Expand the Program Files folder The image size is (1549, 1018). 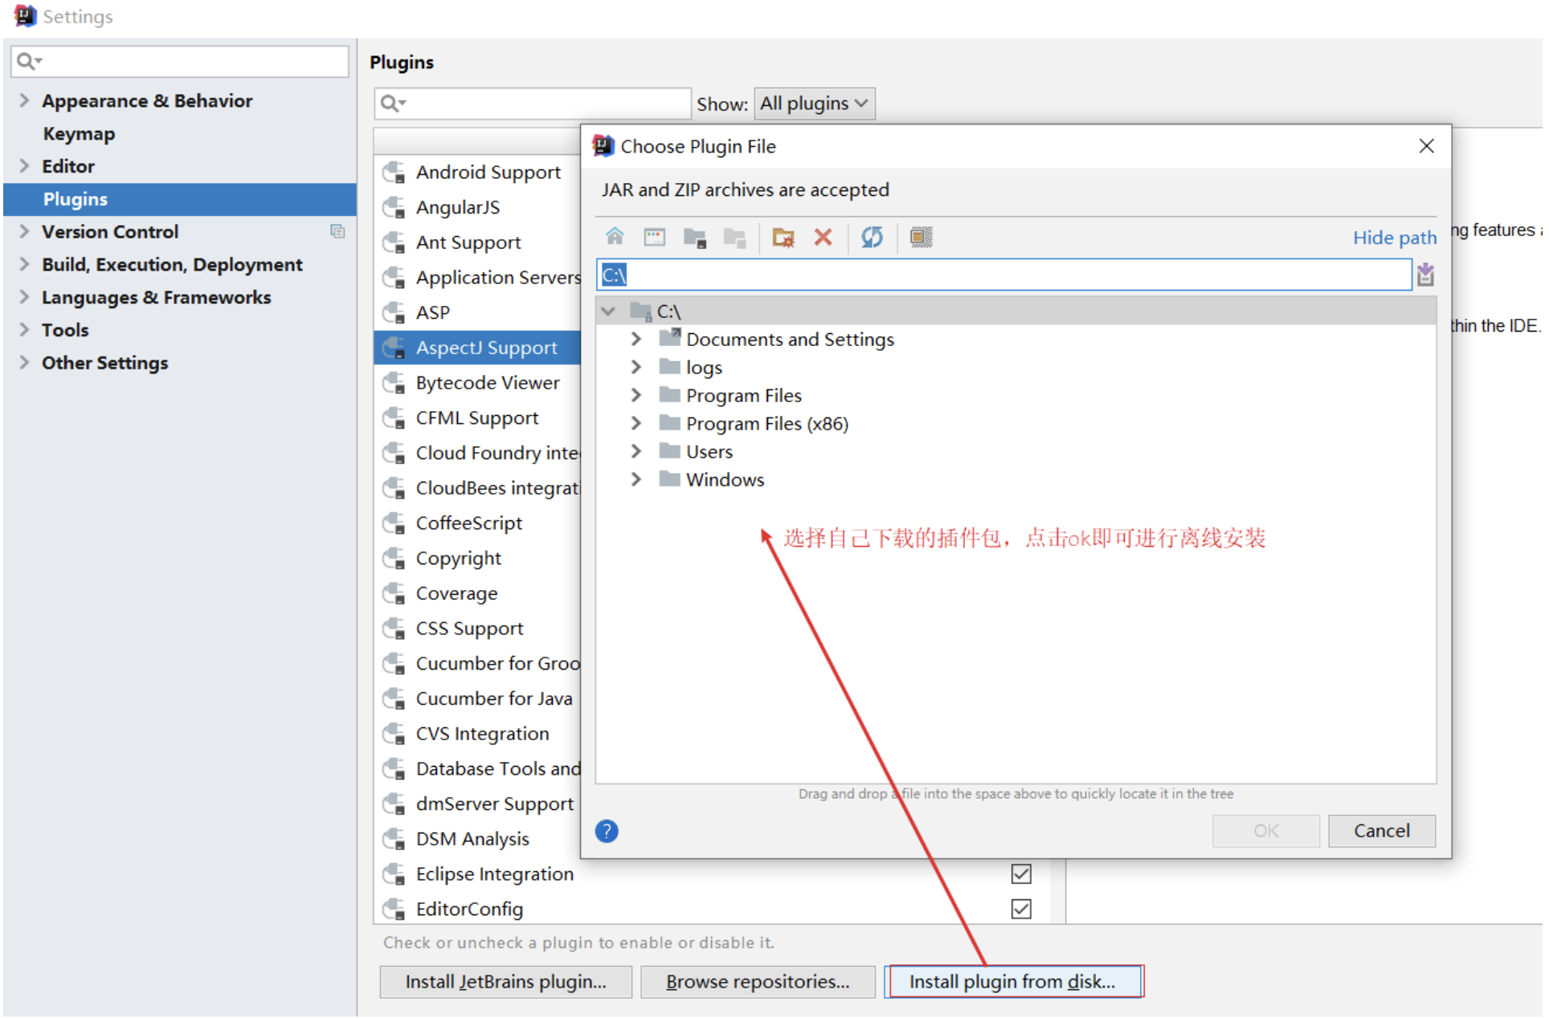[638, 397]
